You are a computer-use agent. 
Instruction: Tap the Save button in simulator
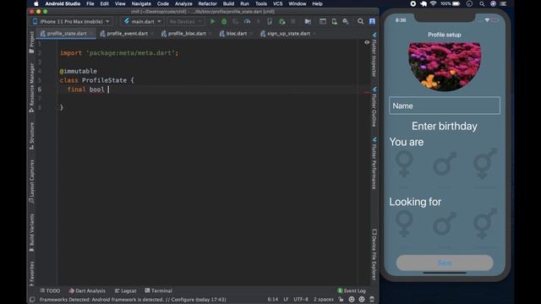[x=445, y=263]
